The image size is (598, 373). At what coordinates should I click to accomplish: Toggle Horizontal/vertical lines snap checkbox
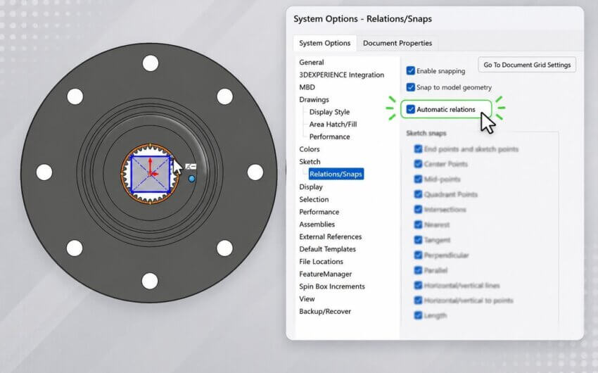tap(418, 285)
